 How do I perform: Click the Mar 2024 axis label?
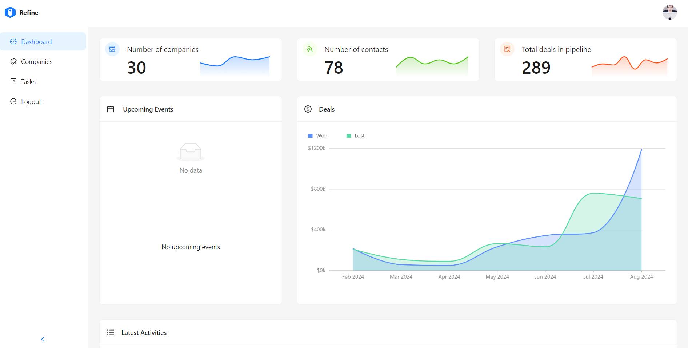[x=401, y=277]
